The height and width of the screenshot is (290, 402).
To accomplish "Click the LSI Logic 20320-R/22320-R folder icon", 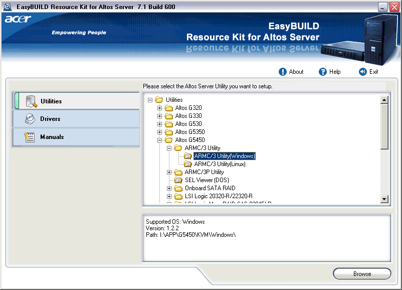I will click(178, 196).
